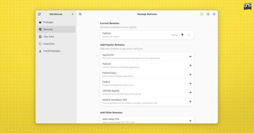
Task: Go to User Data section
Action: pyautogui.click(x=56, y=36)
